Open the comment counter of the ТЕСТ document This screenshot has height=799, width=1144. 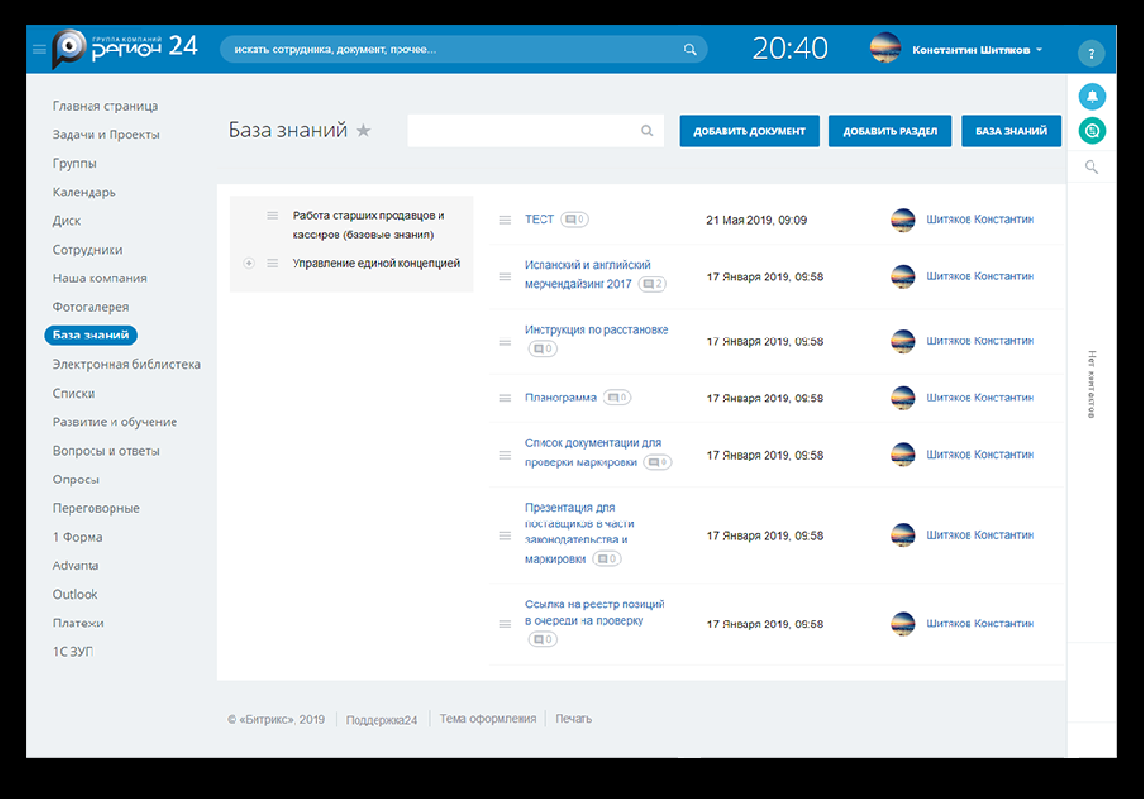[x=574, y=219]
